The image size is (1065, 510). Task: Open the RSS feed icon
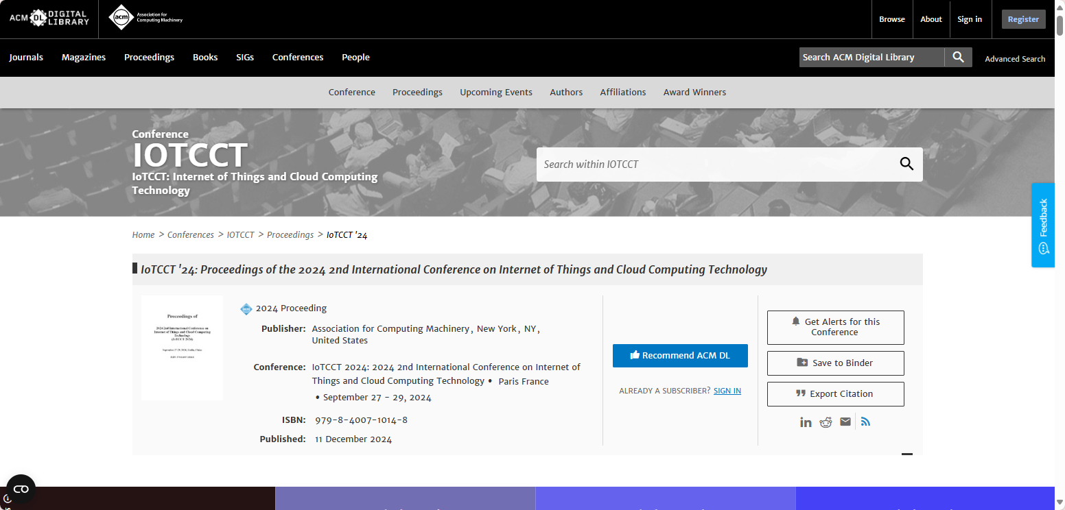(x=865, y=422)
